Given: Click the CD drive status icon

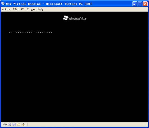Looking at the screenshot, I should coord(9,124).
